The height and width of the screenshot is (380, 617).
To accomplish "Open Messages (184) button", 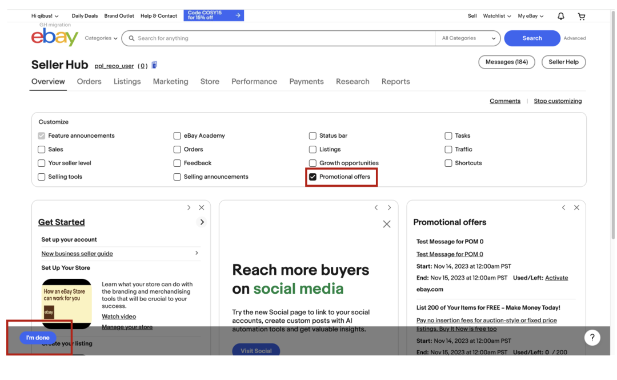I will pyautogui.click(x=506, y=62).
